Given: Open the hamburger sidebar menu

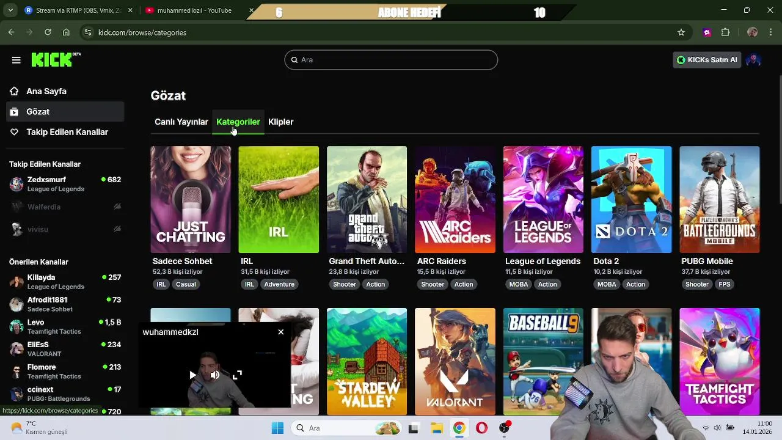Looking at the screenshot, I should [16, 60].
